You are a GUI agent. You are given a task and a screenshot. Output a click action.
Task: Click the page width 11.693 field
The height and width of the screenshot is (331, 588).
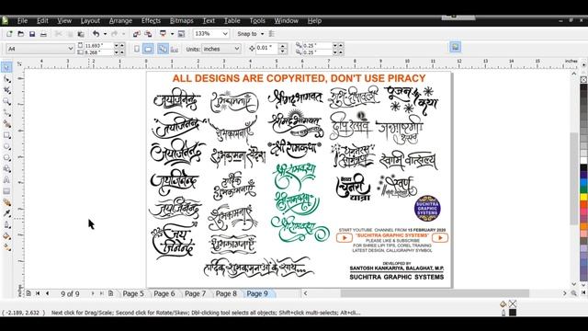[98, 45]
